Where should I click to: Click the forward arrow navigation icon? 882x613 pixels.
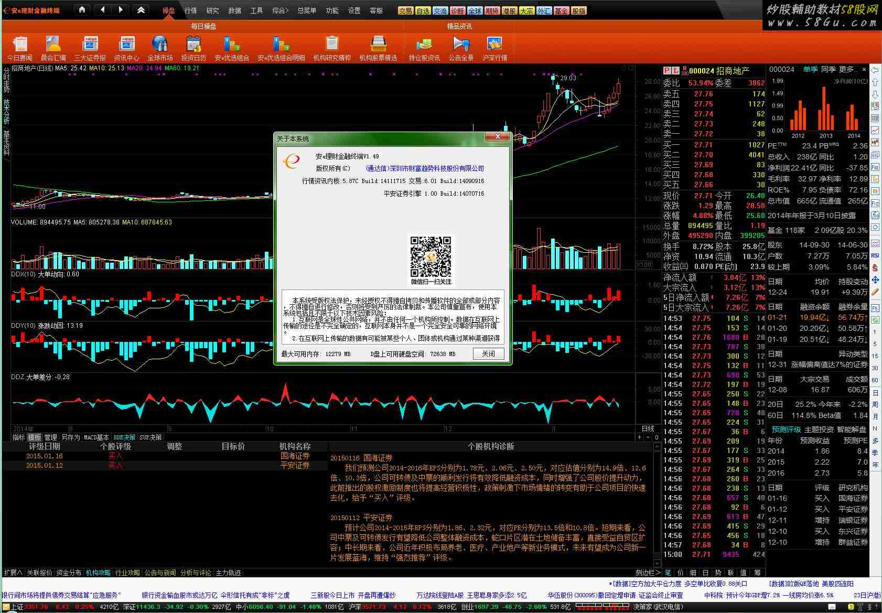tap(121, 9)
